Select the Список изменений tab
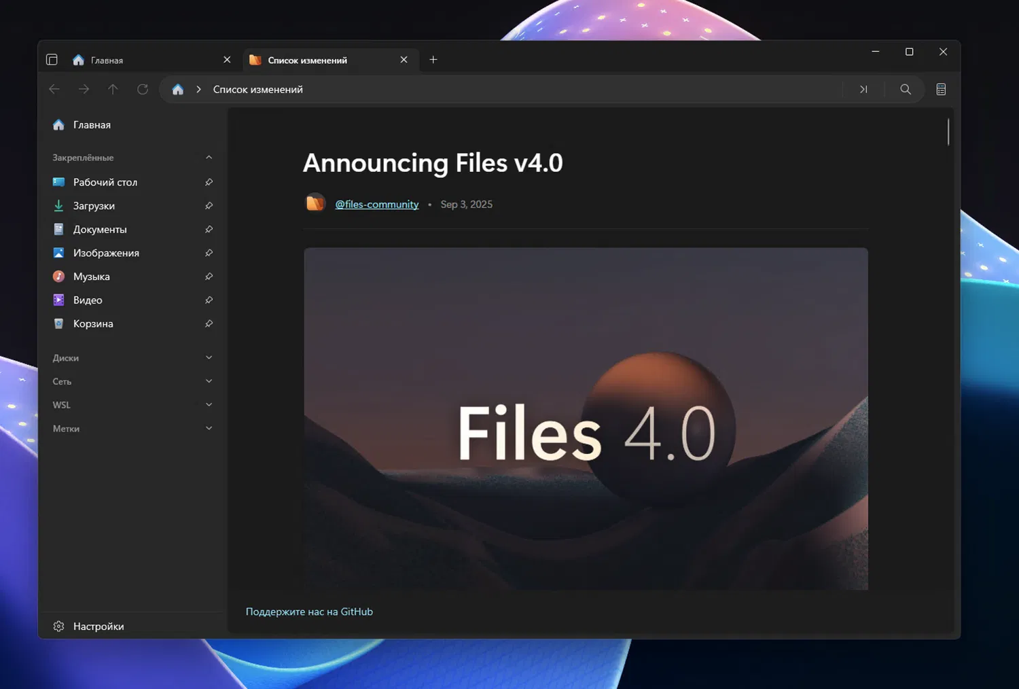Image resolution: width=1019 pixels, height=689 pixels. [x=329, y=60]
